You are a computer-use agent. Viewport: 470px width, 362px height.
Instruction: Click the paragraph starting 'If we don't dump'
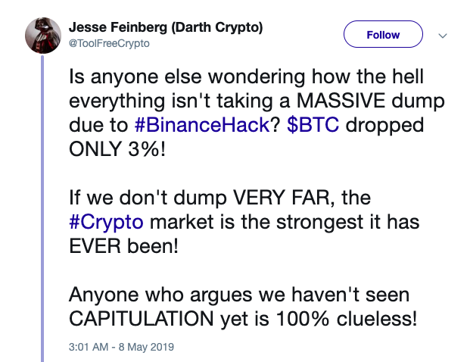[244, 222]
